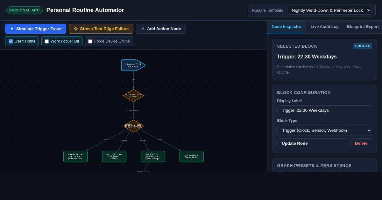Click the Add Action Node button
The image size is (382, 200).
(161, 29)
